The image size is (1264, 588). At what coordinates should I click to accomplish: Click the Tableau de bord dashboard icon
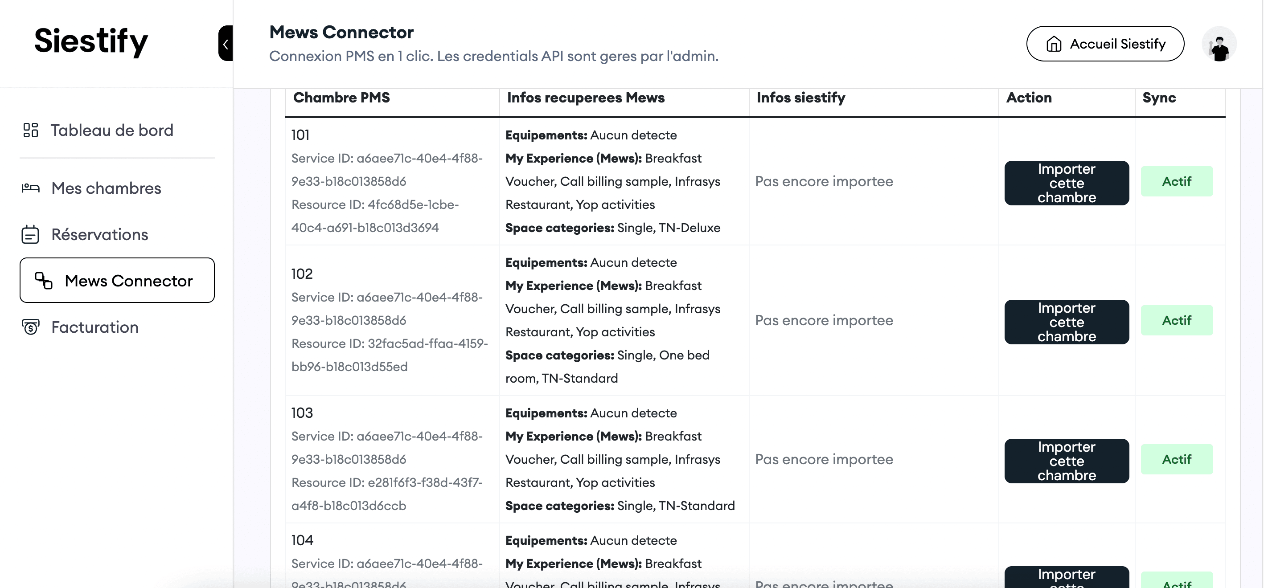click(30, 130)
